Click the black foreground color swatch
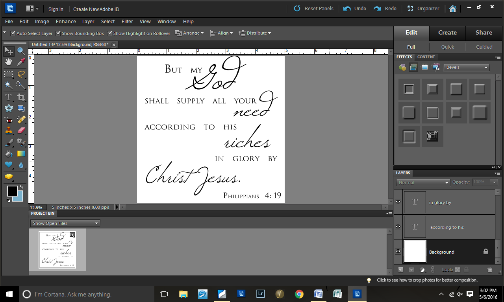Viewport: 504px width, 302px height. (12, 191)
